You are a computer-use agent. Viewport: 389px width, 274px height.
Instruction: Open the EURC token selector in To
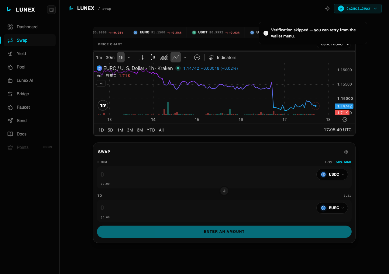tap(332, 208)
